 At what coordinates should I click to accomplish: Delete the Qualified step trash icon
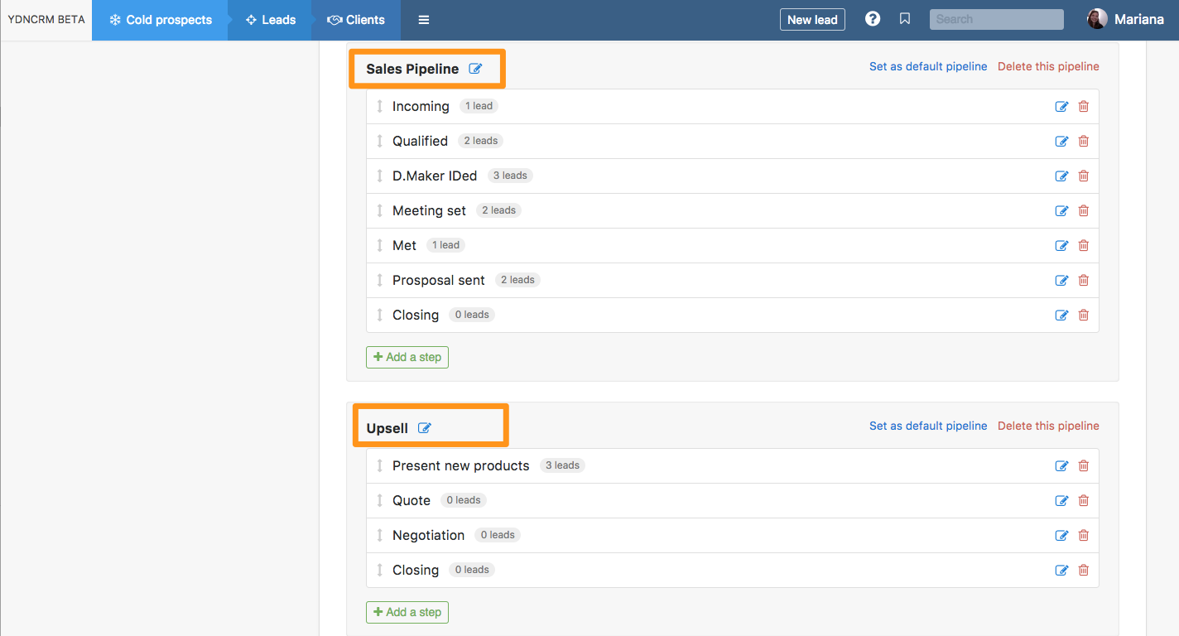[x=1083, y=141]
